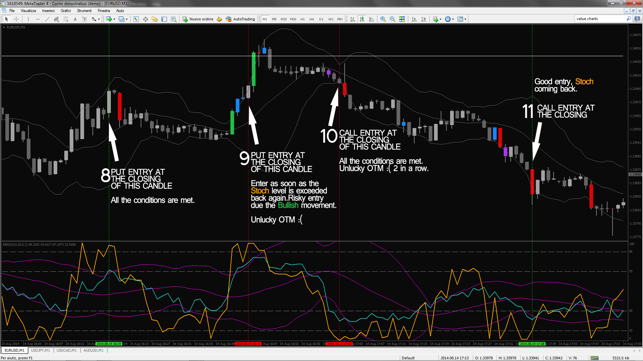Switch chart to M15 timeframe
This screenshot has height=361, width=643.
(x=284, y=19)
